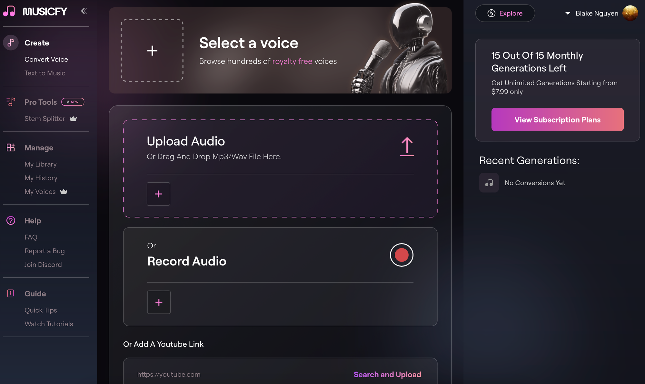The image size is (645, 384).
Task: Click the Help question mark icon
Action: pyautogui.click(x=11, y=221)
